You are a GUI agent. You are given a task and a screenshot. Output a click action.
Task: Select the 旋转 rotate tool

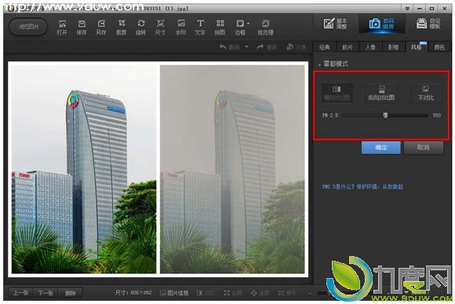(x=140, y=27)
